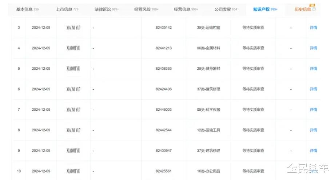View 详情 for registration 82430947
The height and width of the screenshot is (180, 334).
[313, 151]
